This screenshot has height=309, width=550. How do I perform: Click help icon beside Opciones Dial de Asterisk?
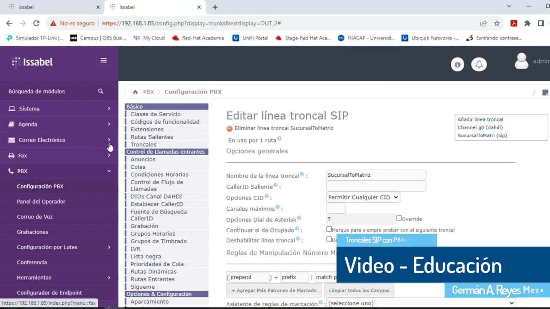[299, 218]
